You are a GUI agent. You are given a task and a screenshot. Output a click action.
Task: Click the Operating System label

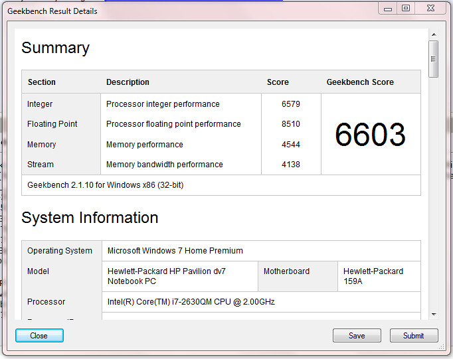60,251
